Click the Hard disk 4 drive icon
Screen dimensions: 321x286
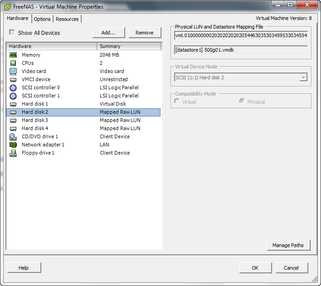tap(13, 129)
